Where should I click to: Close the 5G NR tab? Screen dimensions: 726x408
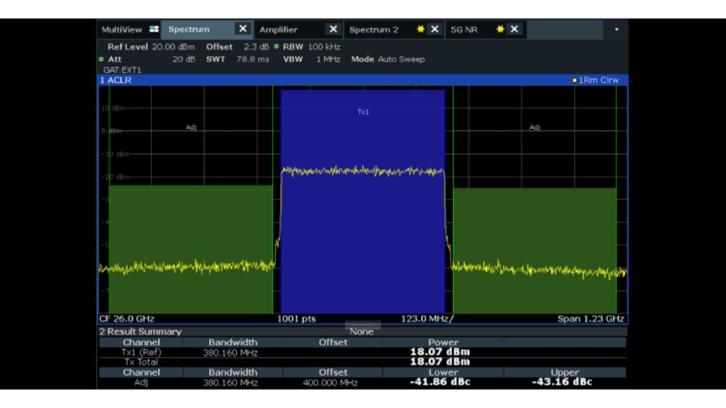tap(514, 29)
